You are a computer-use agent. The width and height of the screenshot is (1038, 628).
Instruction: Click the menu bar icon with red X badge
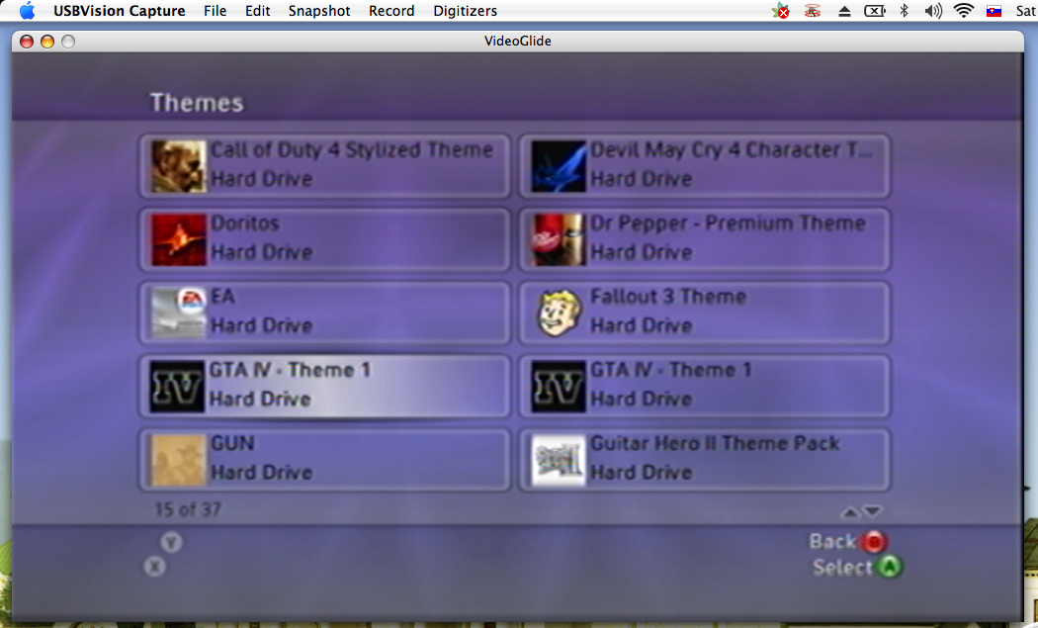coord(781,11)
